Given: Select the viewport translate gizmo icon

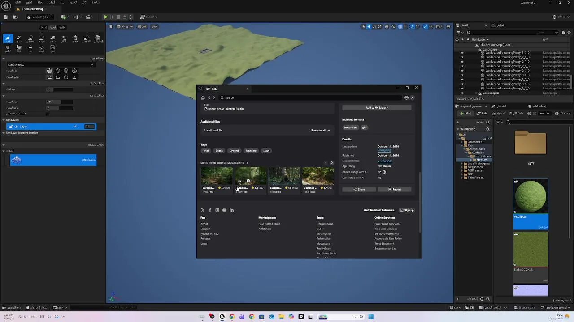Looking at the screenshot, I should click(x=369, y=26).
